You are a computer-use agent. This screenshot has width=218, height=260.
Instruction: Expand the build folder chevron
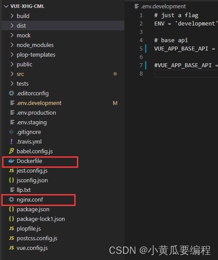pyautogui.click(x=12, y=16)
